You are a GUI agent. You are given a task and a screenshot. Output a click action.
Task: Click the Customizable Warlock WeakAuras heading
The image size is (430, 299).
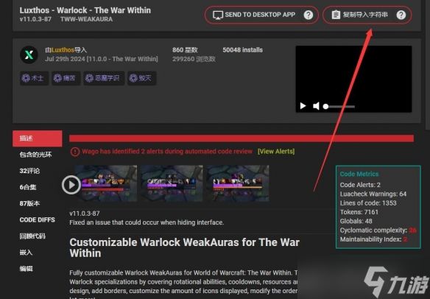(x=184, y=247)
